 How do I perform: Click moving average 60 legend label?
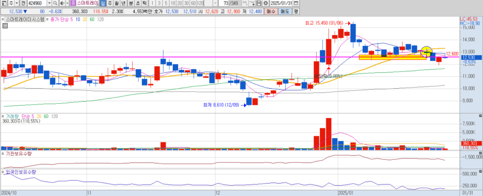(x=92, y=20)
